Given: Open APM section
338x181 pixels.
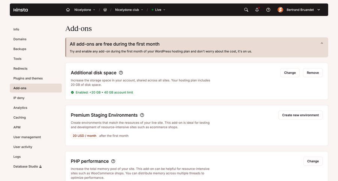Looking at the screenshot, I should pyautogui.click(x=36, y=127).
